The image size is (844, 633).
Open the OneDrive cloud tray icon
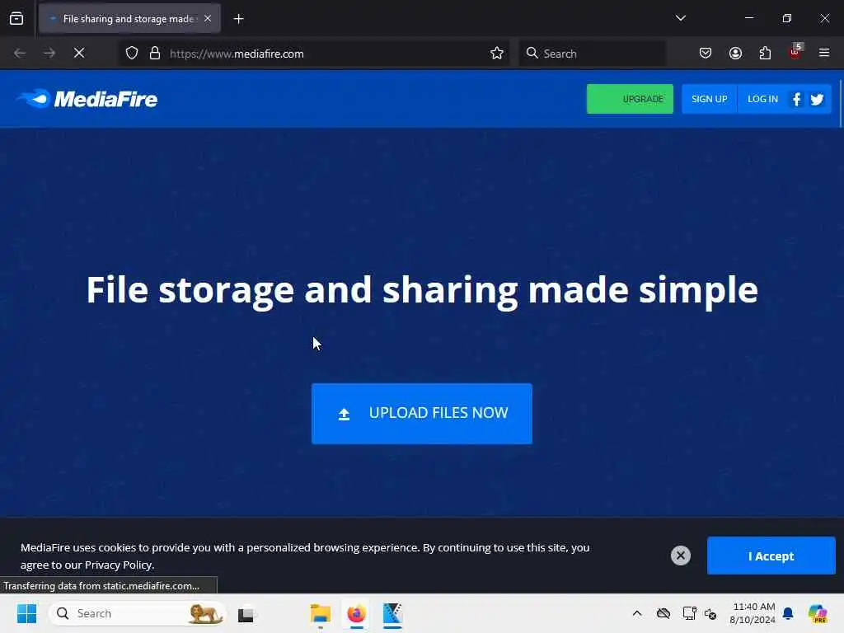coord(663,613)
